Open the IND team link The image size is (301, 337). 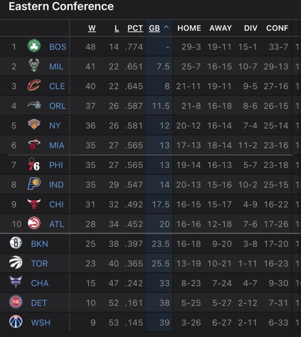click(x=56, y=185)
